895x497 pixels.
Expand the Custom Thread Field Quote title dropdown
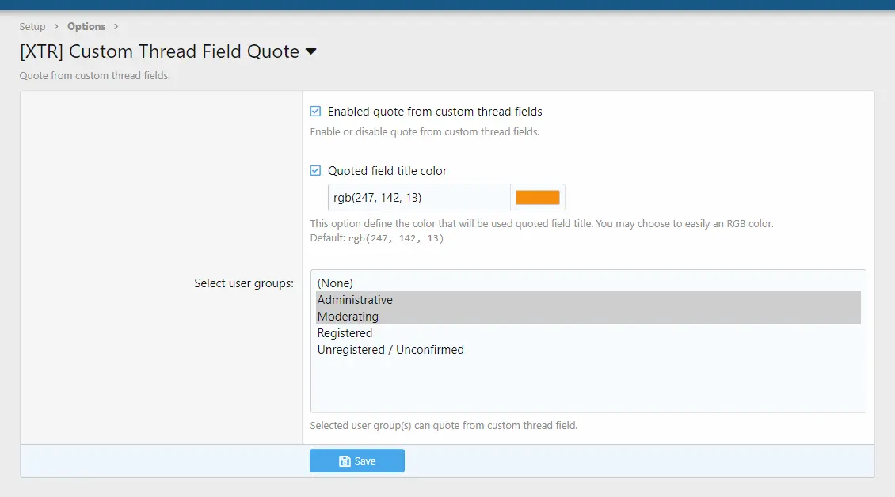point(310,51)
